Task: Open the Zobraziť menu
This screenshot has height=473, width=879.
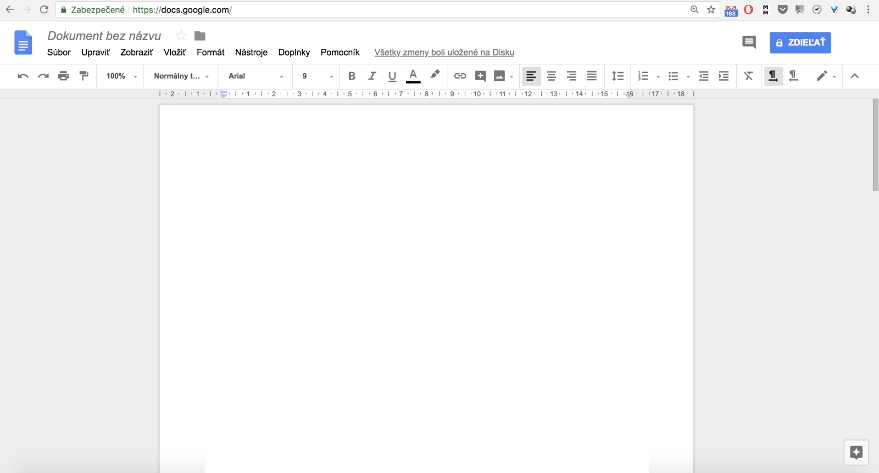Action: coord(137,52)
